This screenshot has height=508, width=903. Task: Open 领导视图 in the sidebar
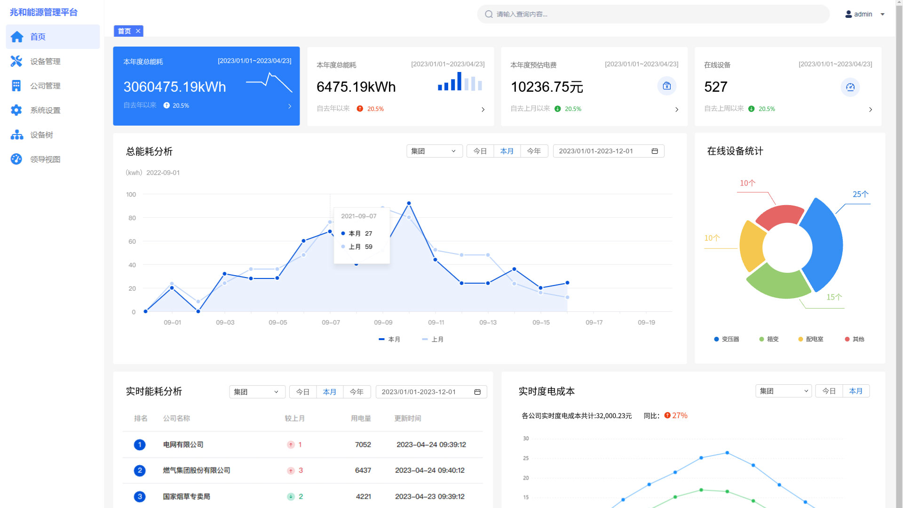click(x=53, y=159)
